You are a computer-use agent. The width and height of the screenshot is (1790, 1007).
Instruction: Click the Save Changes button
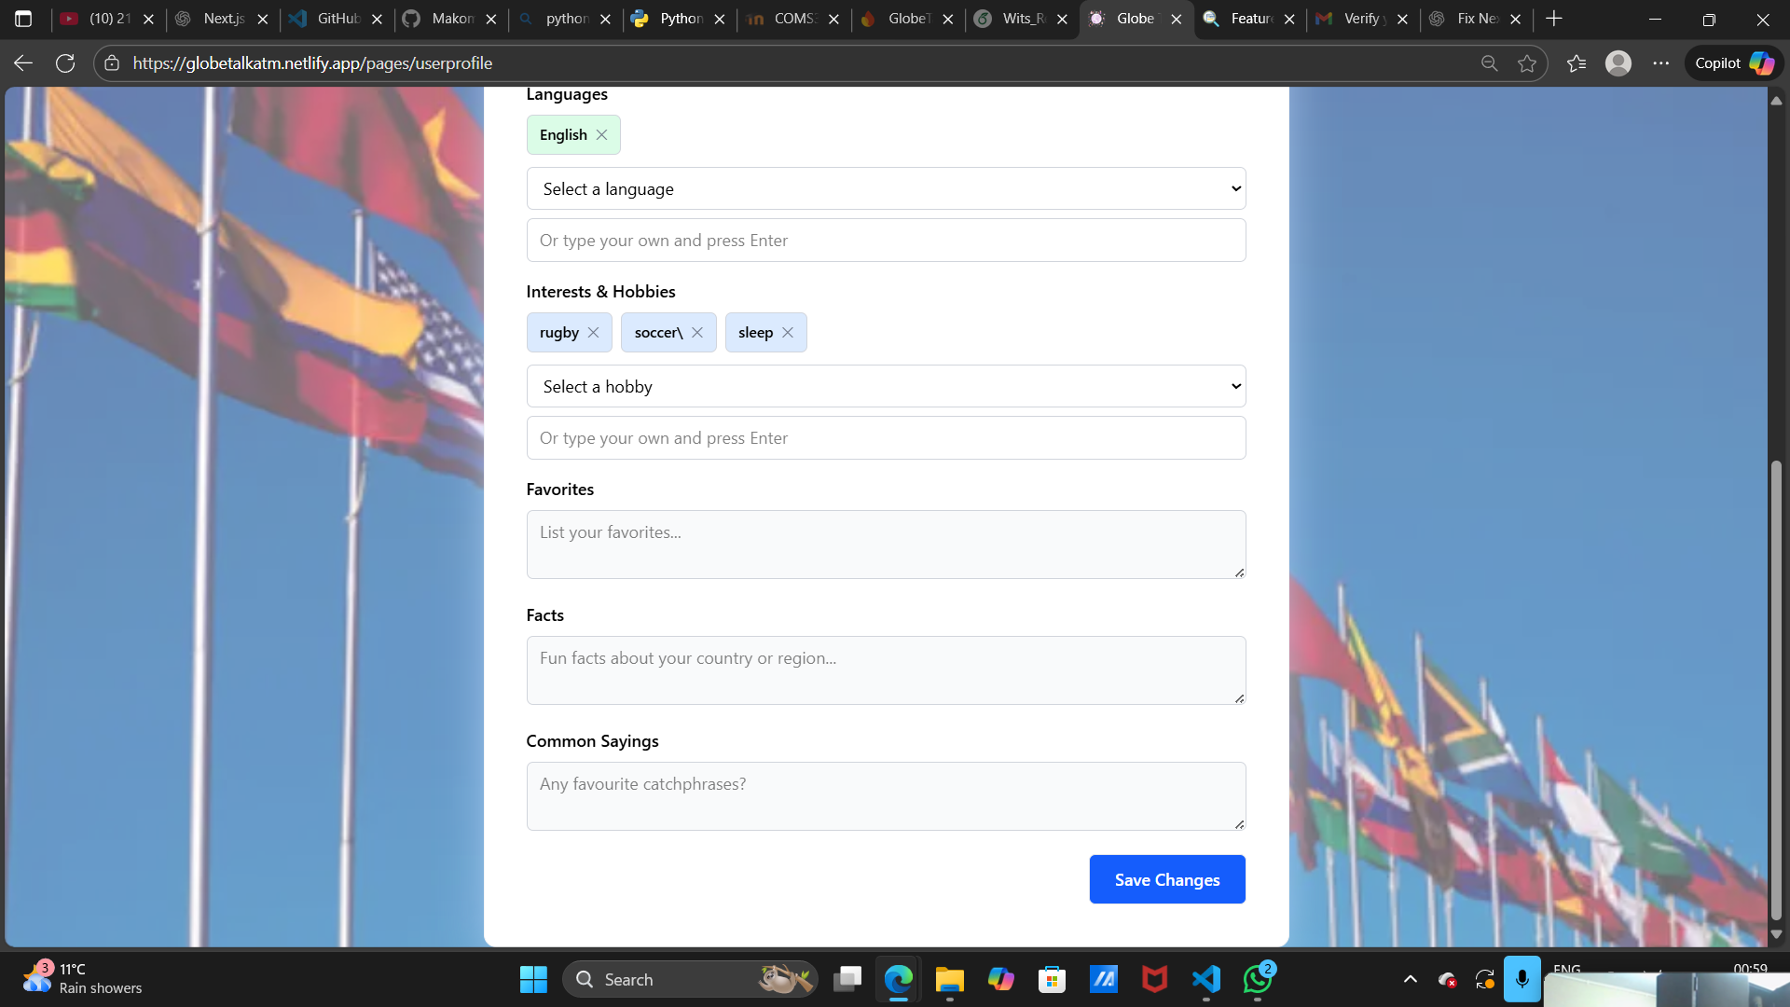[x=1166, y=879]
